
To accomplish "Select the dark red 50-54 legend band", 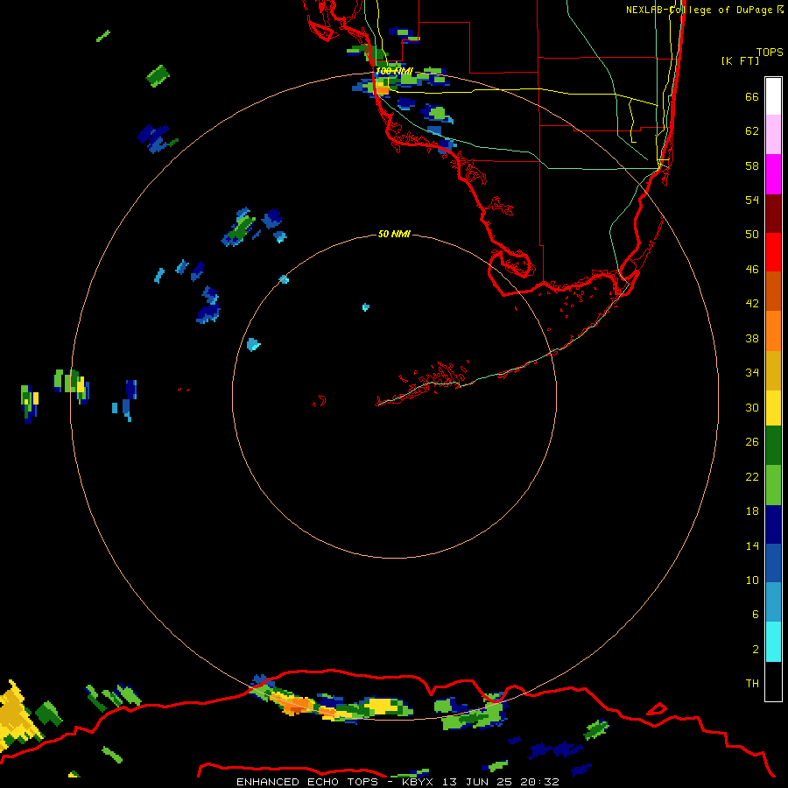I will pyautogui.click(x=773, y=214).
